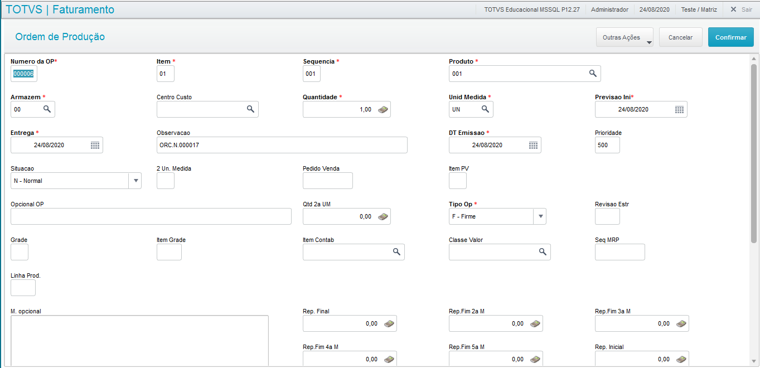This screenshot has width=760, height=368.
Task: Click the Centro Custo search icon
Action: 250,109
